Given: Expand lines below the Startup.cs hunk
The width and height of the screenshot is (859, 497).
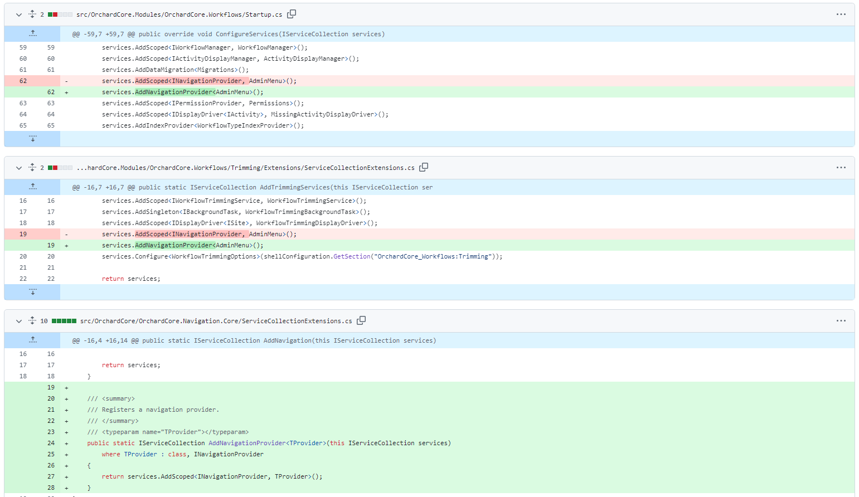Looking at the screenshot, I should 32,139.
